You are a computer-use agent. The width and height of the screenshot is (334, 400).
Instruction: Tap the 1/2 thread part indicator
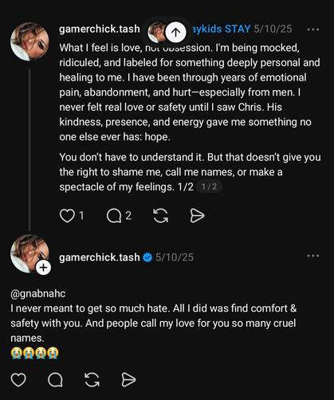[x=209, y=186]
